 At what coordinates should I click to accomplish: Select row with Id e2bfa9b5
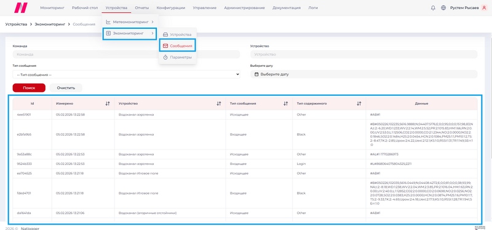245,134
